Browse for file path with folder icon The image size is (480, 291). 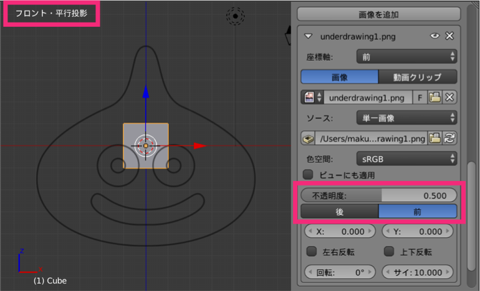click(435, 137)
